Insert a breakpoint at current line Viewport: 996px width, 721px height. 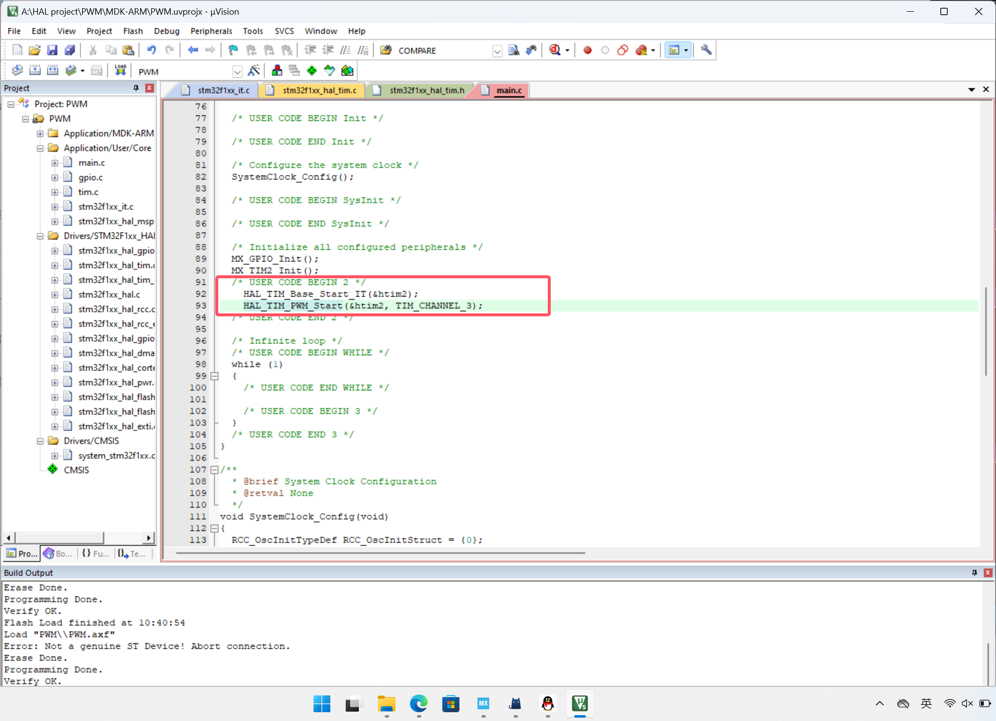click(x=587, y=50)
